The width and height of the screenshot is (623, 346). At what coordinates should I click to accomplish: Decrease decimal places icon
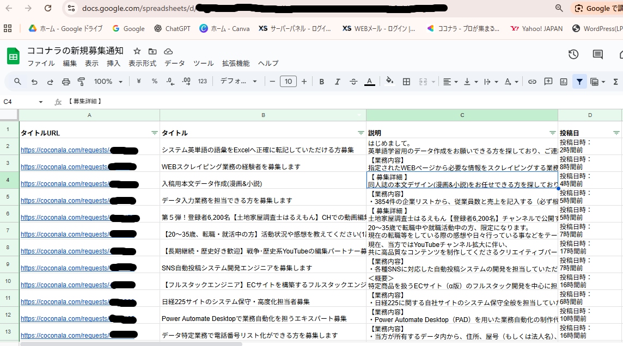[170, 82]
